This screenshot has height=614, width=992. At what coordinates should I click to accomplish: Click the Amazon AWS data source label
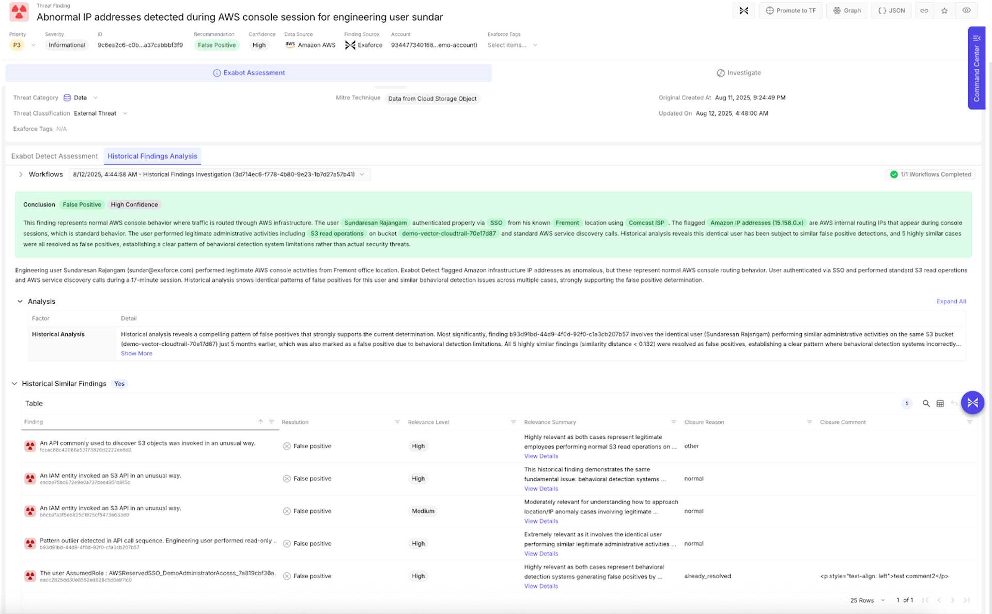[310, 45]
